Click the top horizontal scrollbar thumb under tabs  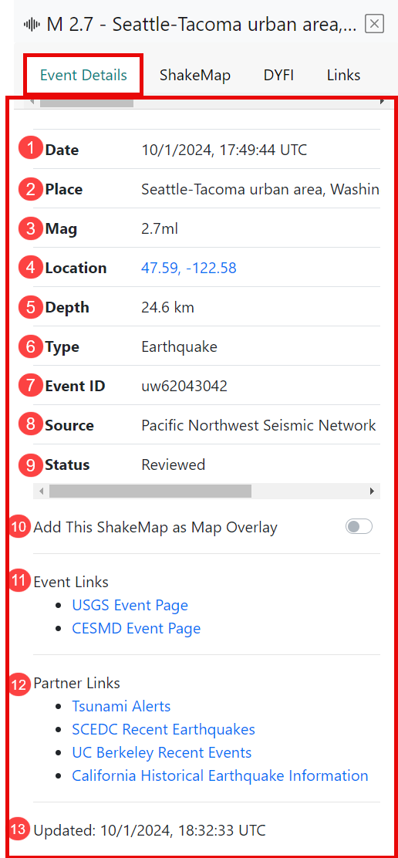click(86, 103)
